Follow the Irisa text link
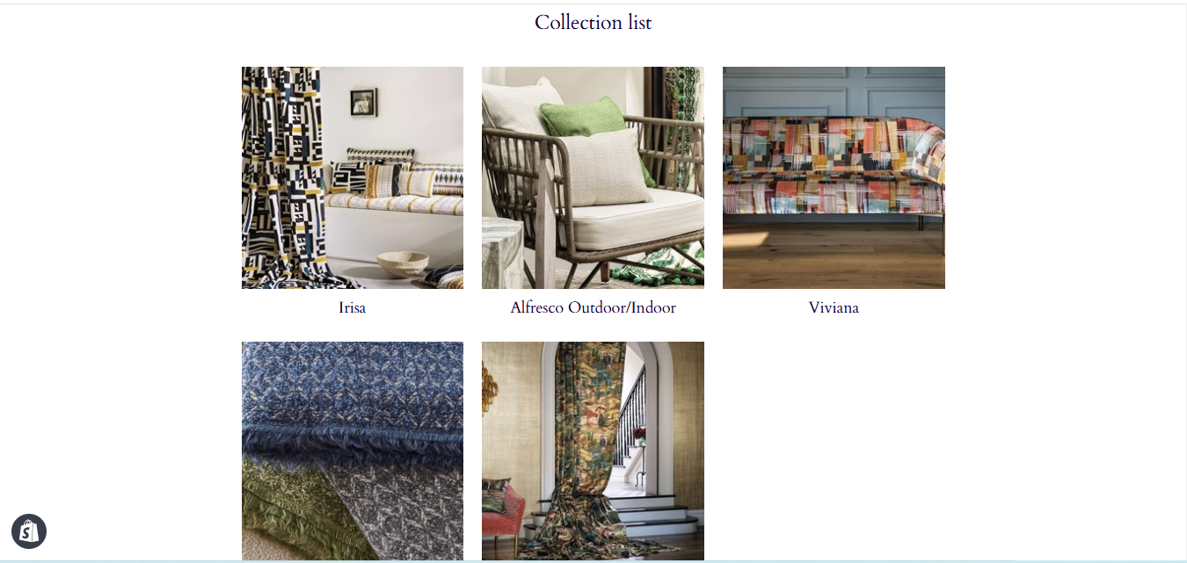Image resolution: width=1187 pixels, height=563 pixels. tap(353, 307)
